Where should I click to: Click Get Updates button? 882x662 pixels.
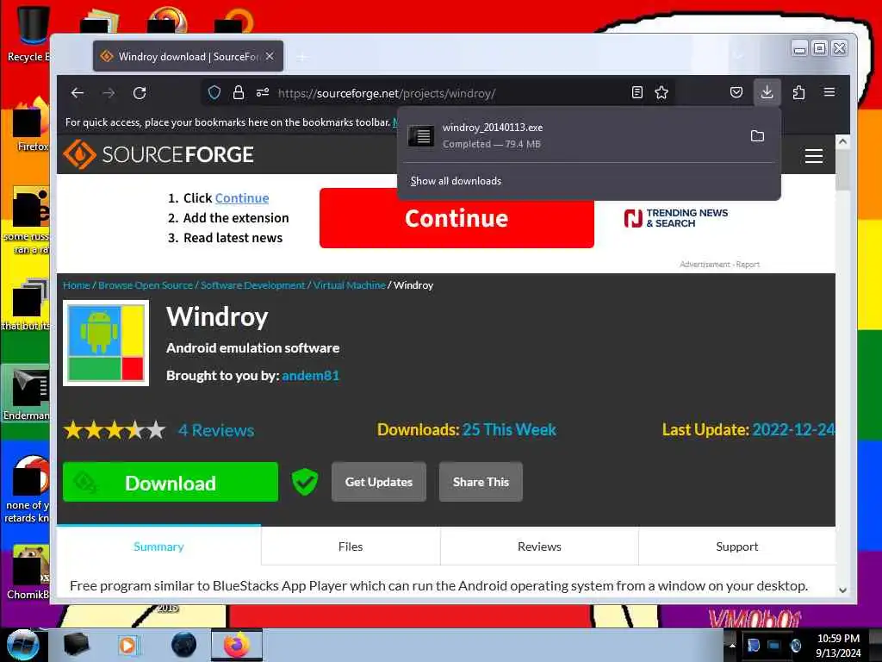tap(379, 482)
